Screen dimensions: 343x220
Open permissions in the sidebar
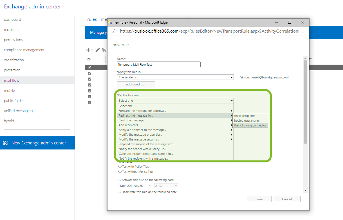tap(13, 40)
